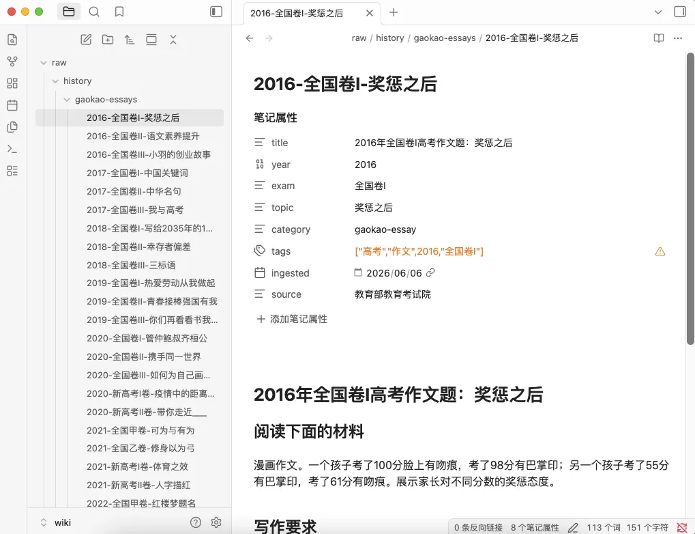This screenshot has height=534, width=695.
Task: Click the year property number icon
Action: [260, 165]
